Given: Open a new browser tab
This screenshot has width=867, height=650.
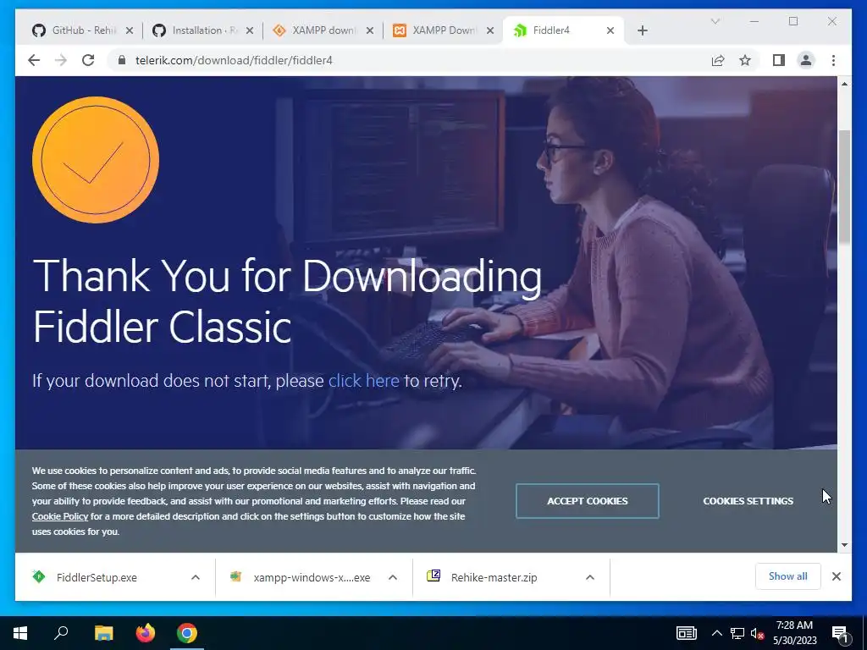Looking at the screenshot, I should pyautogui.click(x=642, y=30).
